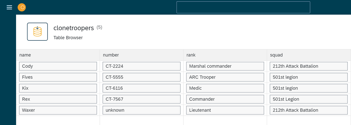Click the unknown number field for Waxer
The image size is (351, 125).
coord(141,110)
